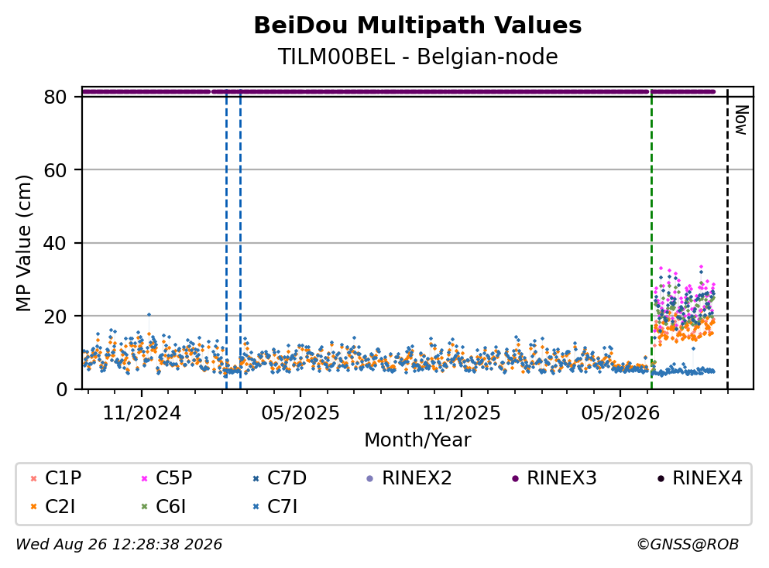Click the orange C2I legend marker
Viewport: 769px width, 568px height.
click(x=33, y=507)
